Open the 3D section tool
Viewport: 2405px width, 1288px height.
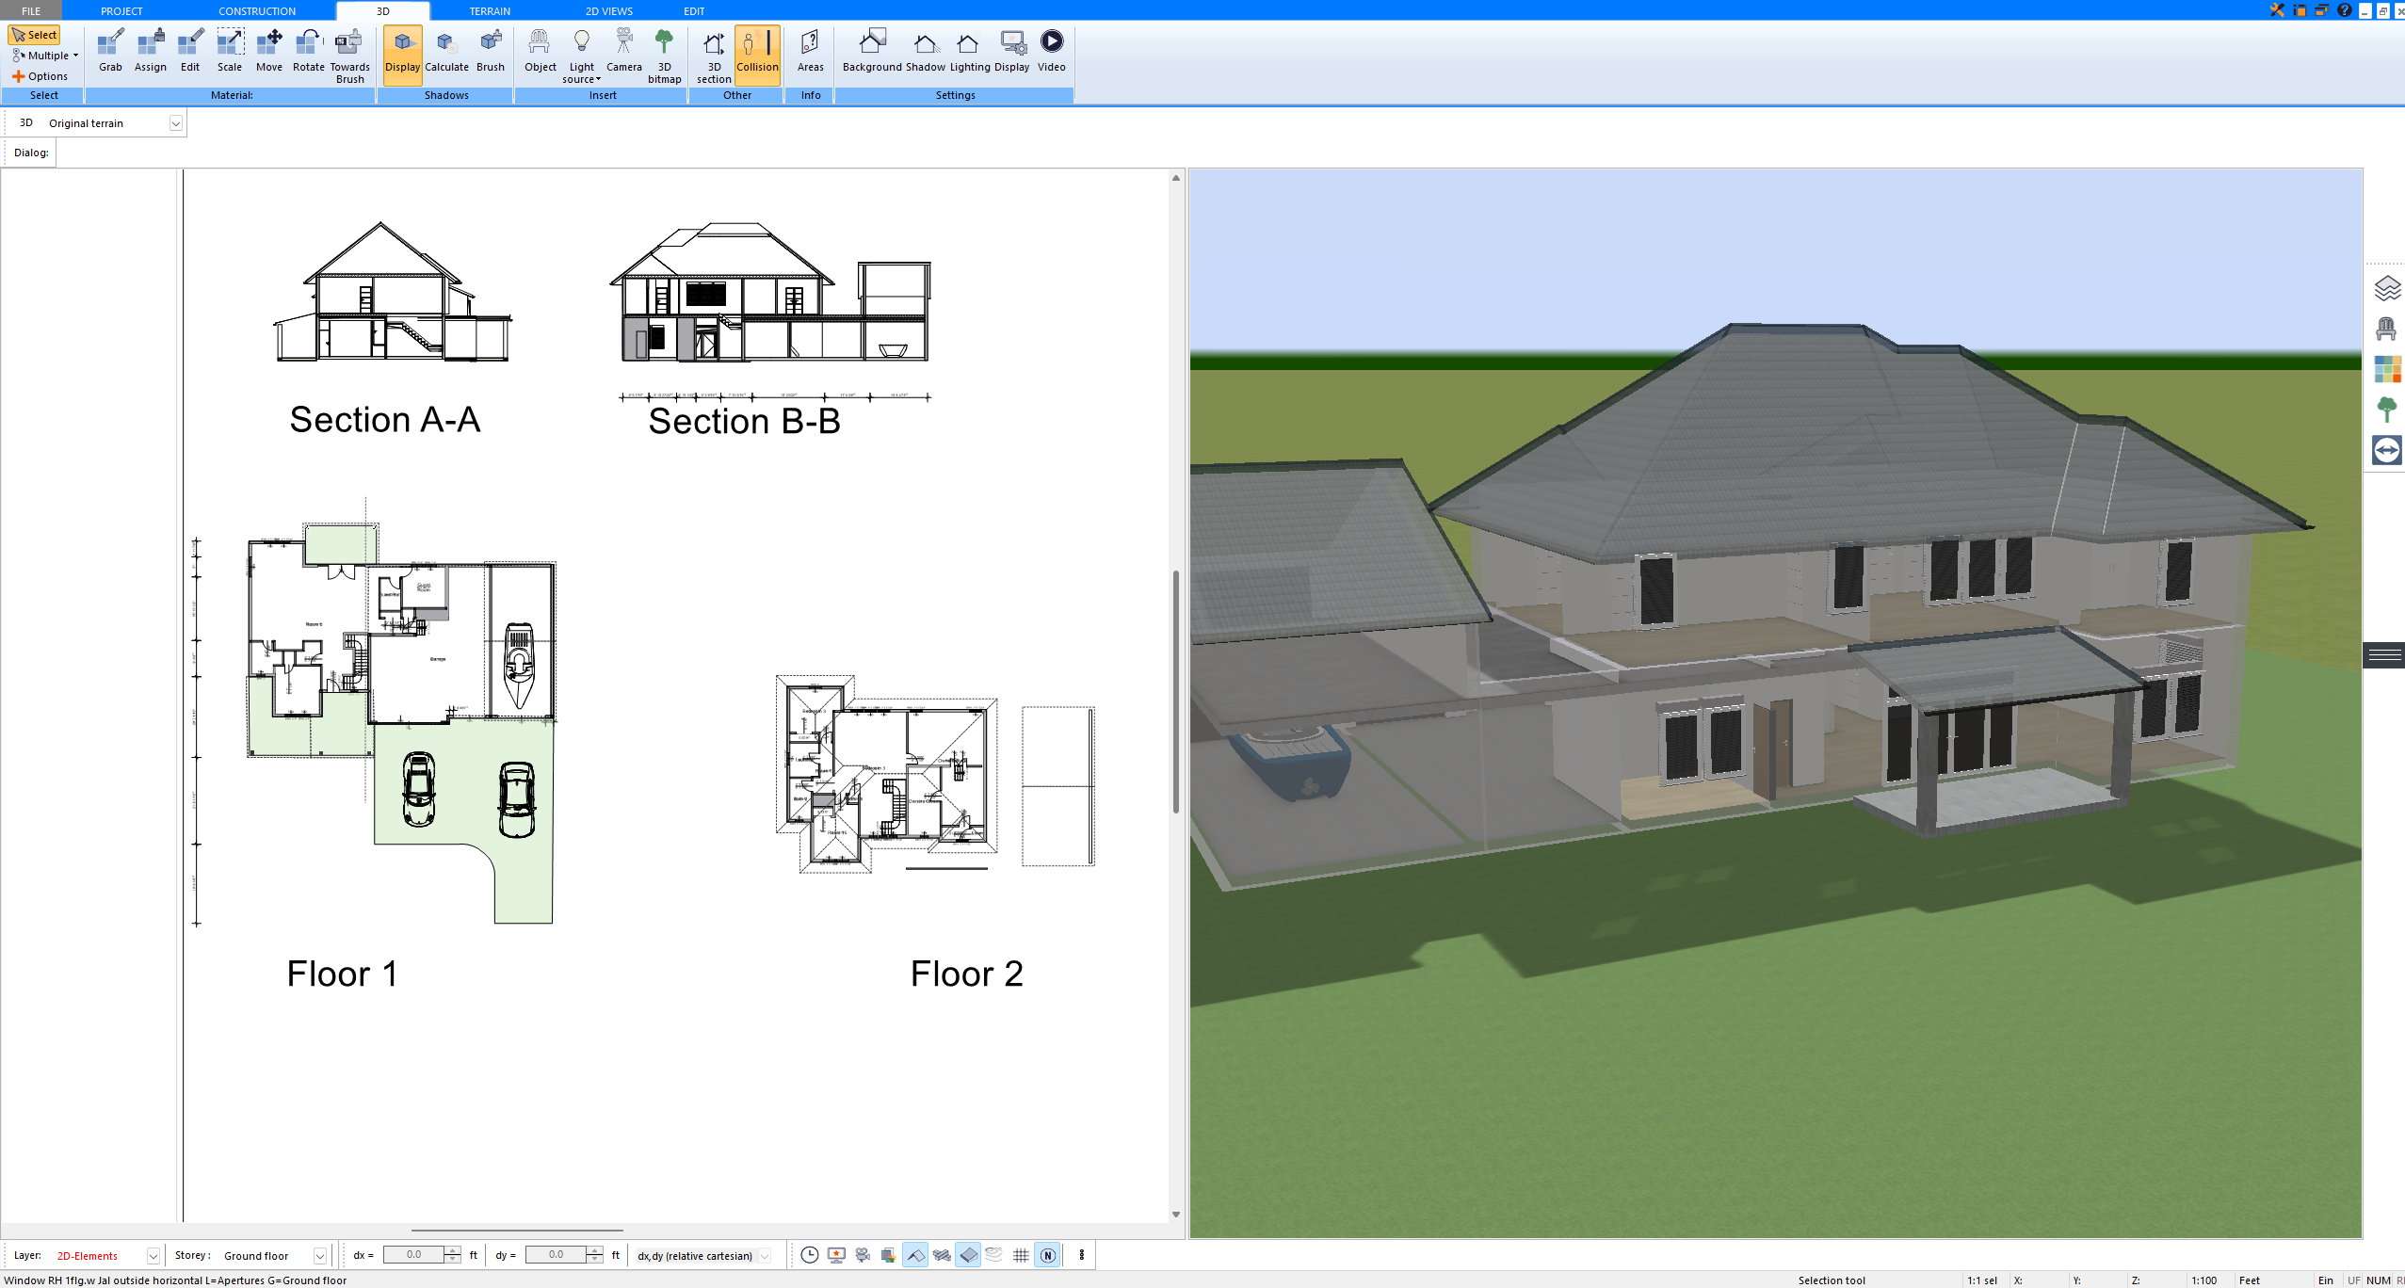714,56
